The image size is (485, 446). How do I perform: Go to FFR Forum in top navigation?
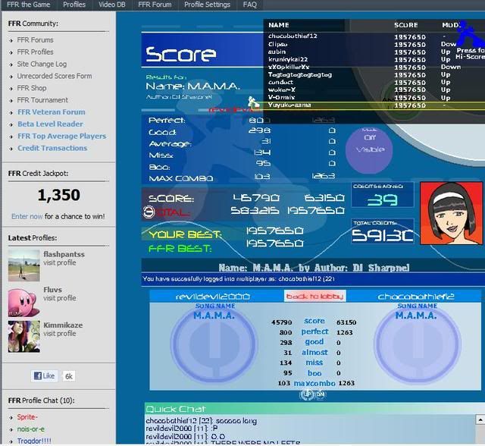(155, 5)
